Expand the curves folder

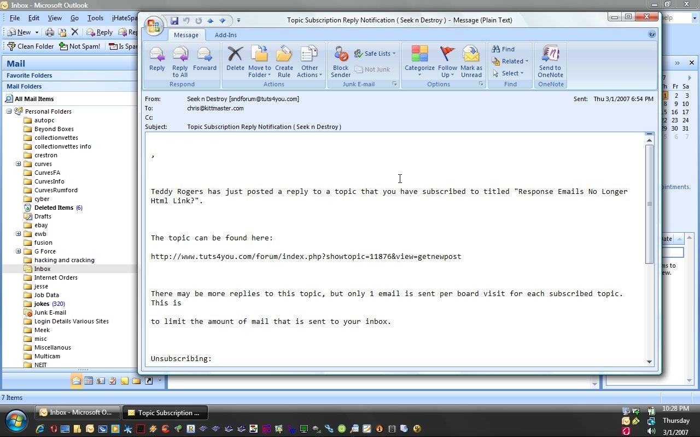pos(18,164)
